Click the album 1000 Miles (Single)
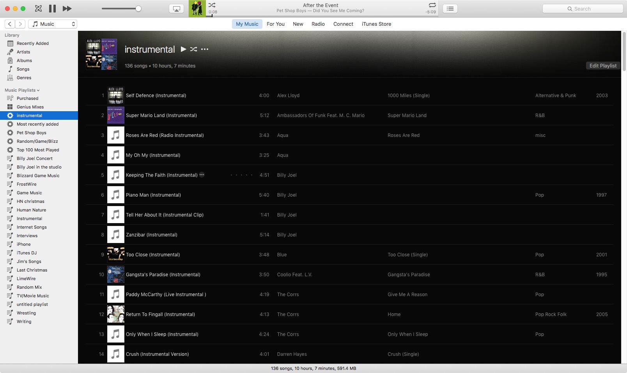 [x=409, y=95]
